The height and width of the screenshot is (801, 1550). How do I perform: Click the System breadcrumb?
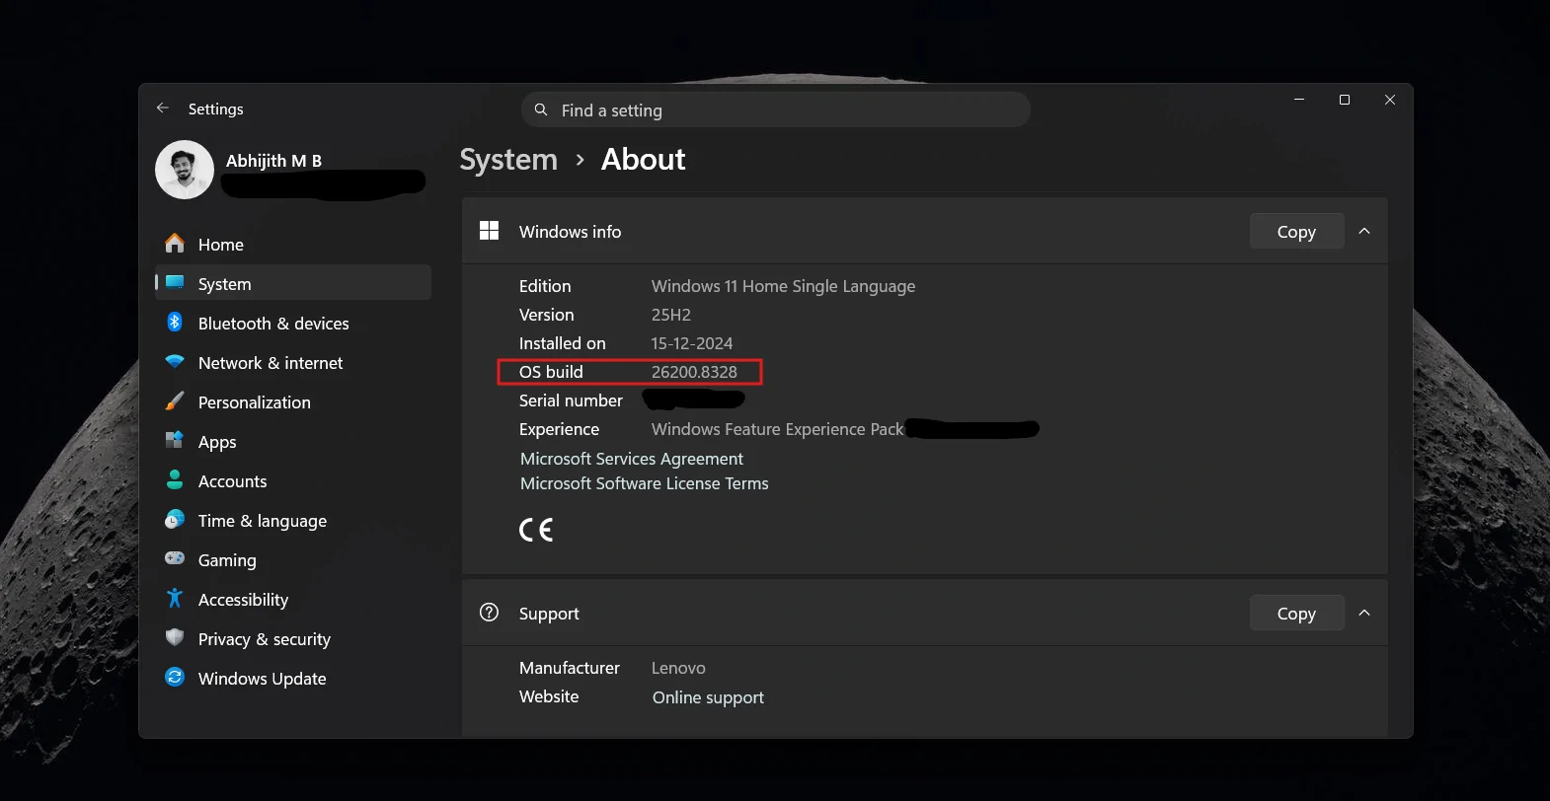pyautogui.click(x=508, y=159)
